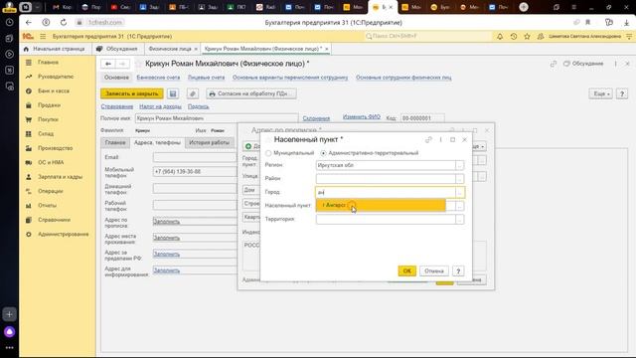Open the Банковские счета link
Screen dimensions: 636x358
158,78
